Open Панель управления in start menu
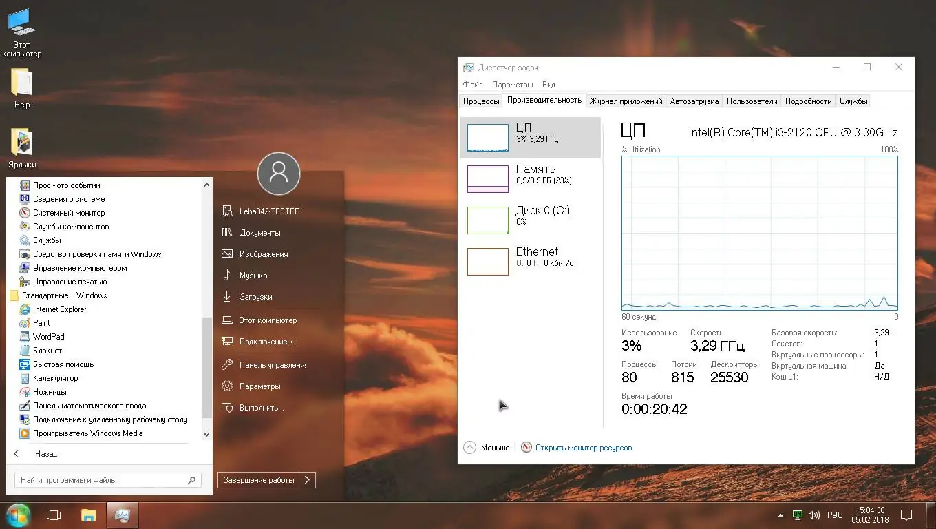 point(273,365)
